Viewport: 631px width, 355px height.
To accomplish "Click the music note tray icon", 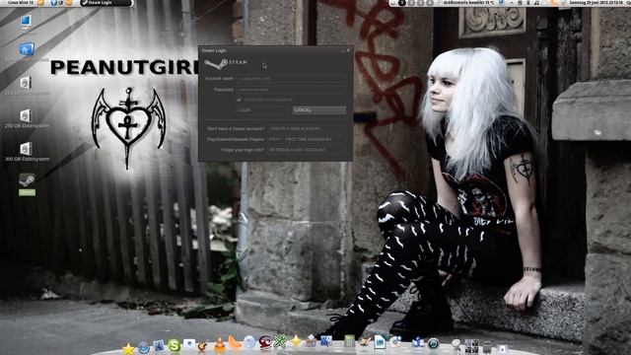I will 536,3.
